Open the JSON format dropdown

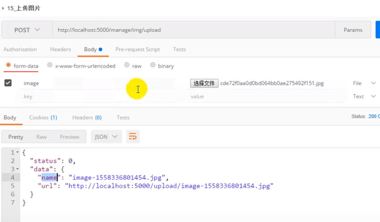point(106,137)
